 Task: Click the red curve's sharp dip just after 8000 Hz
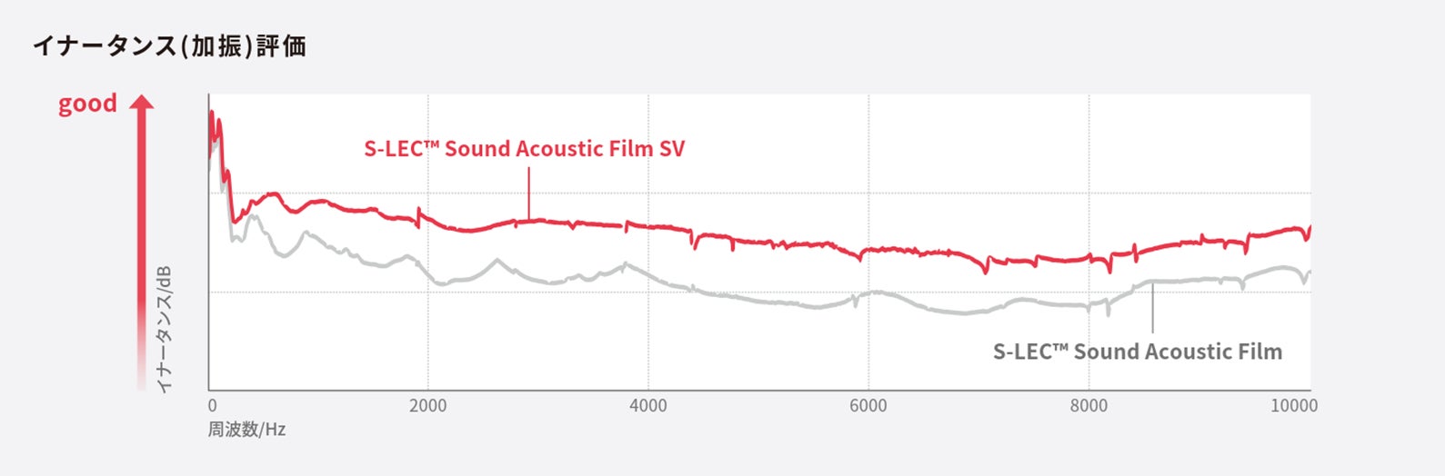[x=1109, y=270]
